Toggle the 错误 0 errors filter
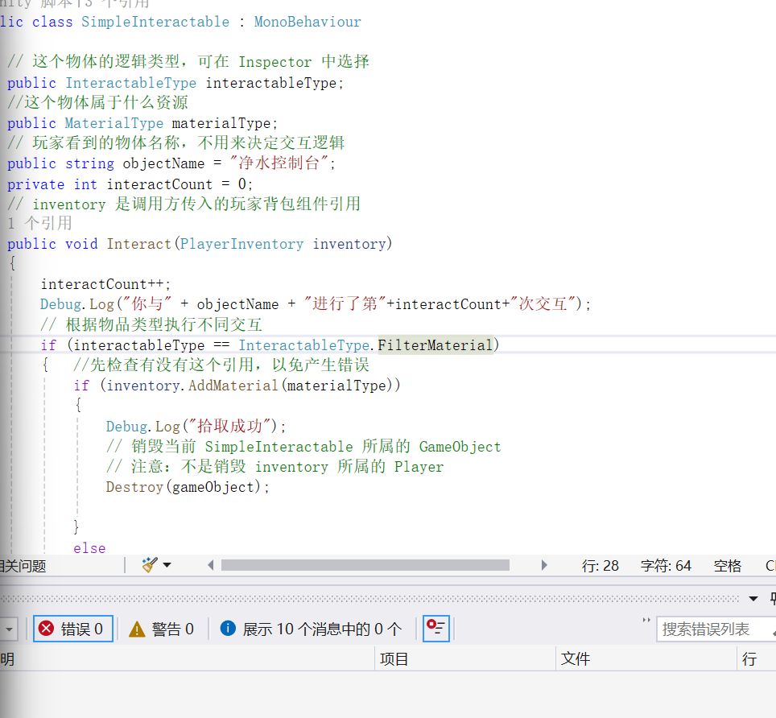 tap(72, 629)
